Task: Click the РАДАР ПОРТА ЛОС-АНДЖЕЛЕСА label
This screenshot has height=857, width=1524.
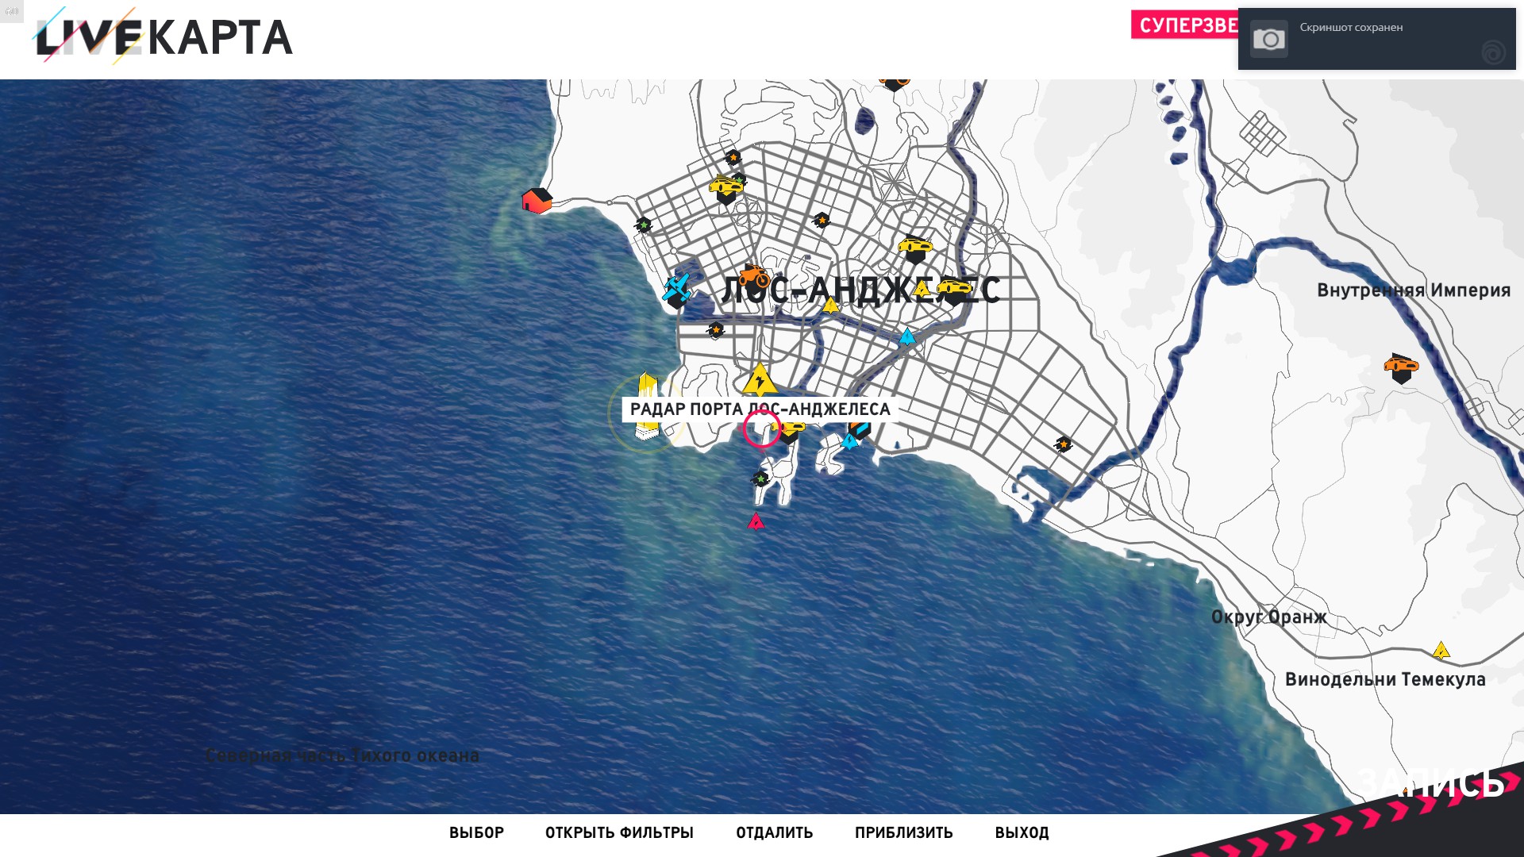Action: 760,409
